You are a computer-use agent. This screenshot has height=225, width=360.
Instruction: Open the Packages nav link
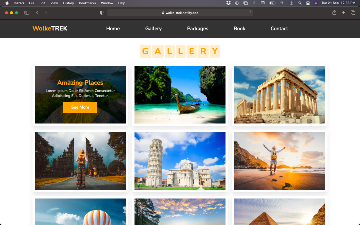click(198, 28)
